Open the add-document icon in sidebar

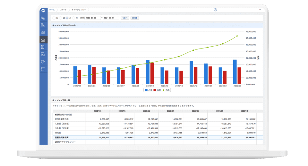43,18
